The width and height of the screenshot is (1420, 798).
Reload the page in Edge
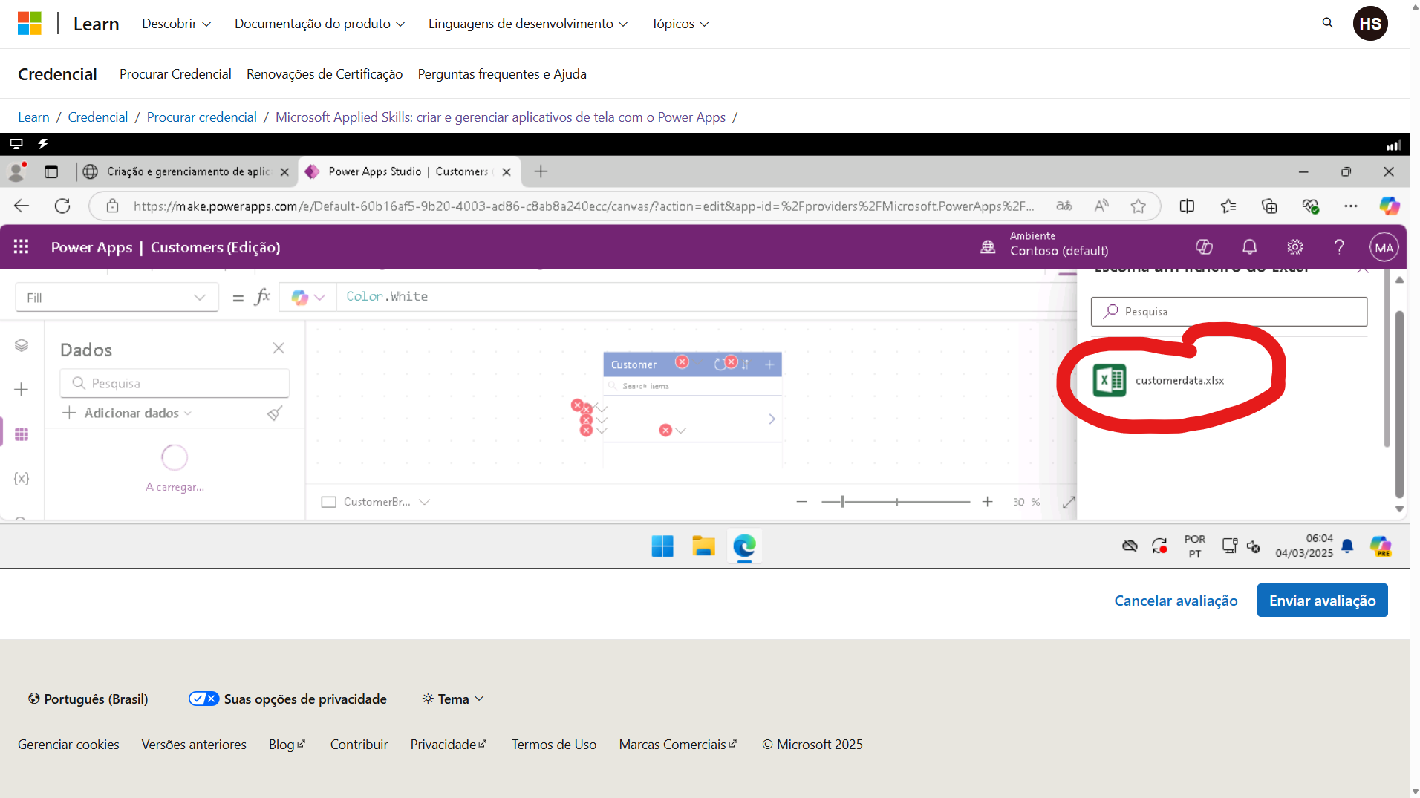tap(62, 206)
